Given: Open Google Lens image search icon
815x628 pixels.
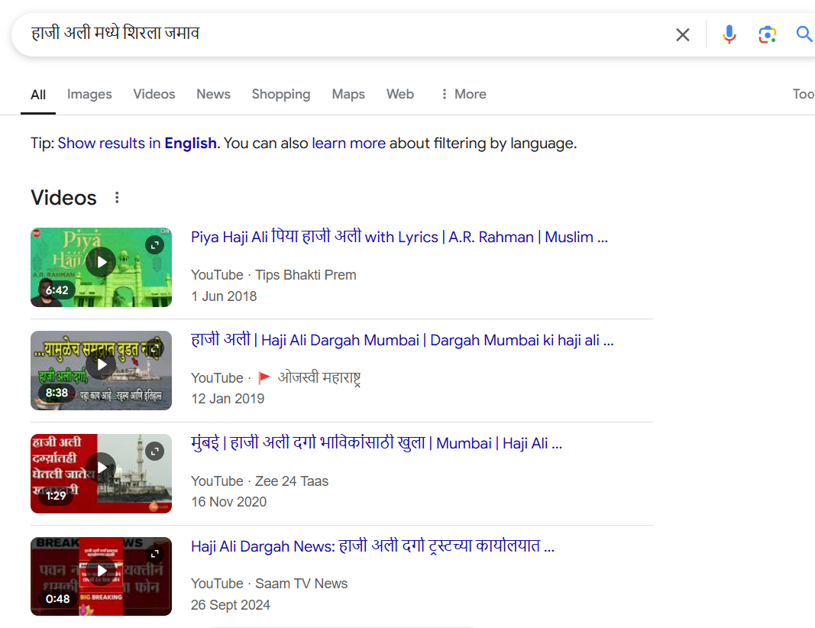Looking at the screenshot, I should (x=767, y=35).
